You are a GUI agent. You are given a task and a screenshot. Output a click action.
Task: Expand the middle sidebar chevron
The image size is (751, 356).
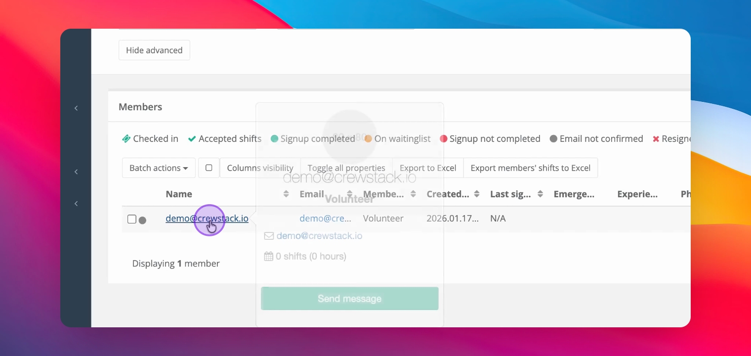click(76, 172)
